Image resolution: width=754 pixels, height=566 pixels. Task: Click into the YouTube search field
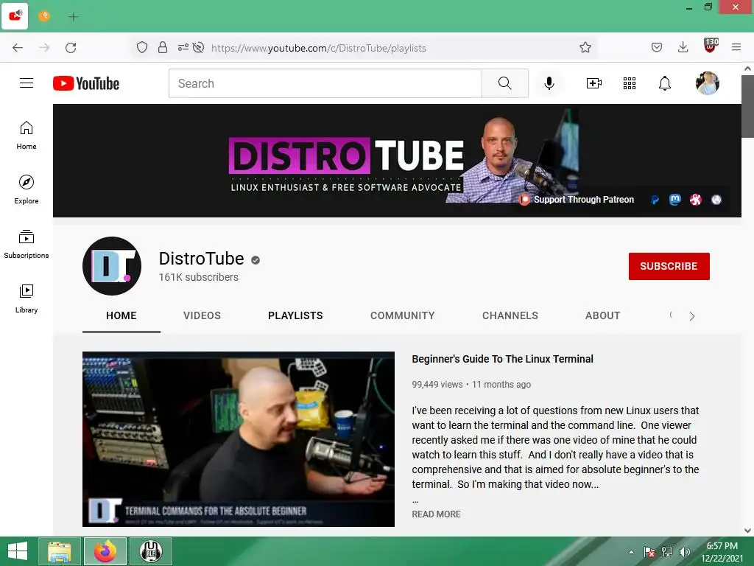(x=325, y=83)
